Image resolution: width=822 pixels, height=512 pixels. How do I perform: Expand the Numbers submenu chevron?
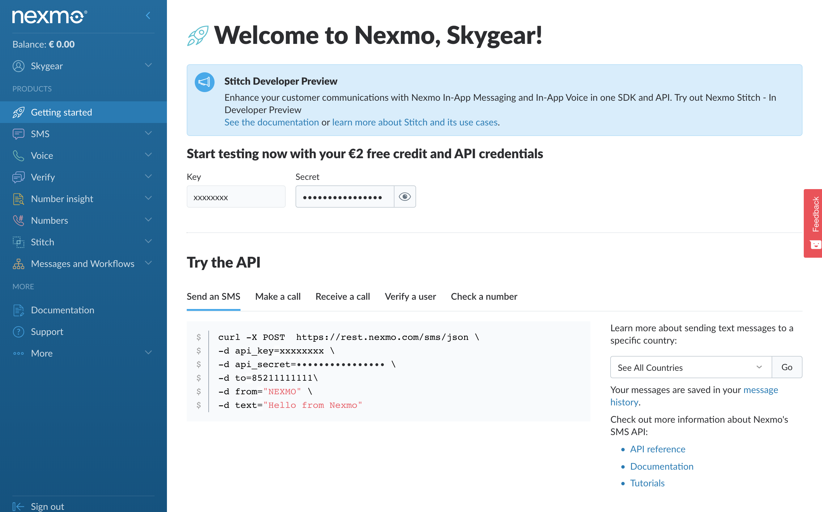click(148, 220)
